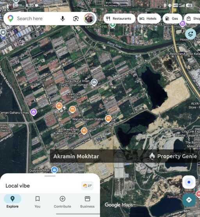Select Warung Hakim Stable restaurant pin

tap(108, 119)
